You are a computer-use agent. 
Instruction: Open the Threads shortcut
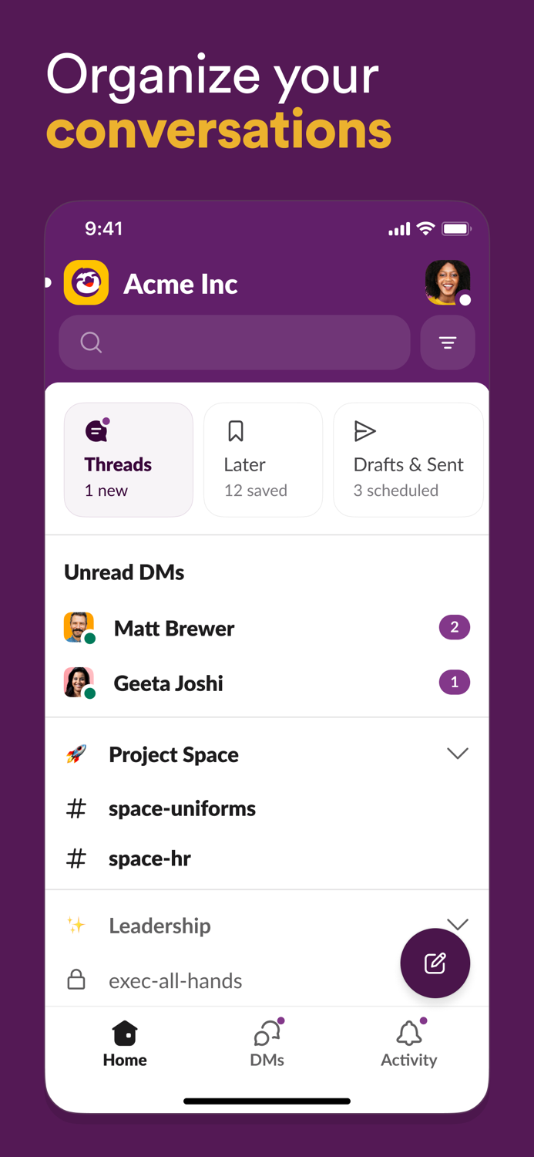[128, 459]
